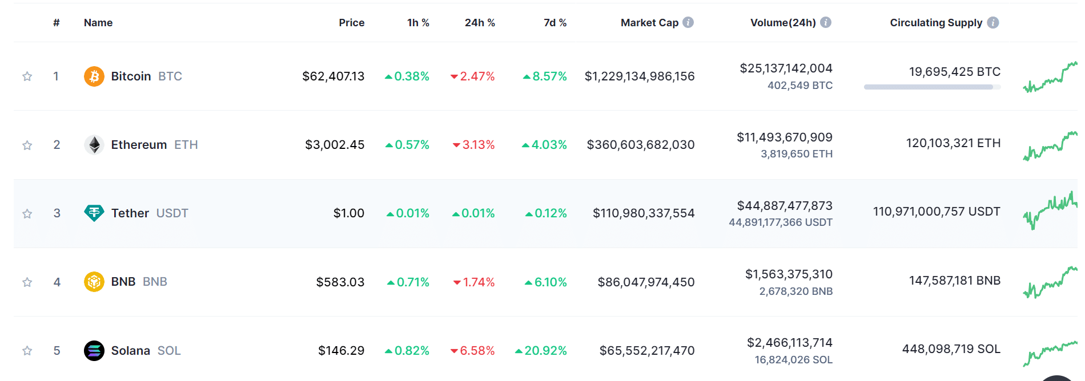The width and height of the screenshot is (1085, 381).
Task: Open Volume(24h) info icon
Action: pos(826,22)
